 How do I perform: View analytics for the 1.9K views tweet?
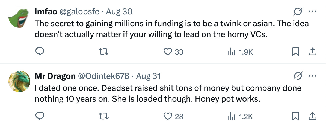point(232,51)
